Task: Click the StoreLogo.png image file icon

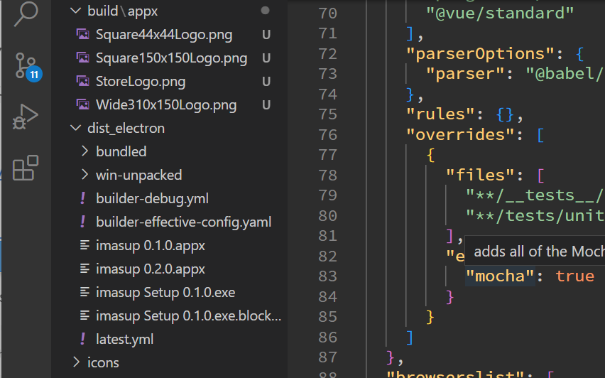Action: tap(83, 82)
